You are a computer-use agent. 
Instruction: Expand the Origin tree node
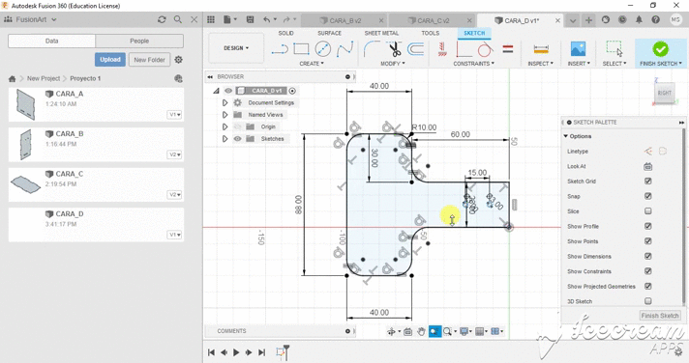(x=225, y=126)
